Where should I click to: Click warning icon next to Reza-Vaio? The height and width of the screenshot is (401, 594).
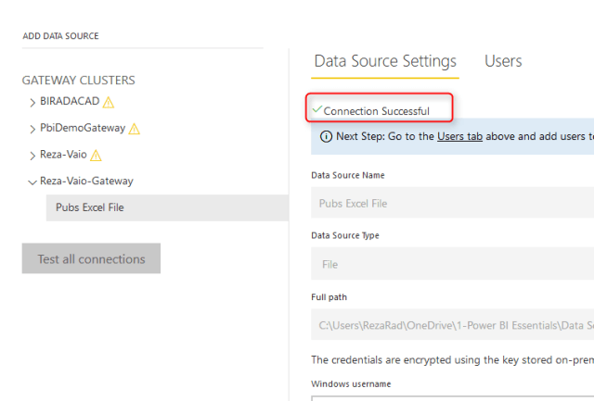point(95,155)
